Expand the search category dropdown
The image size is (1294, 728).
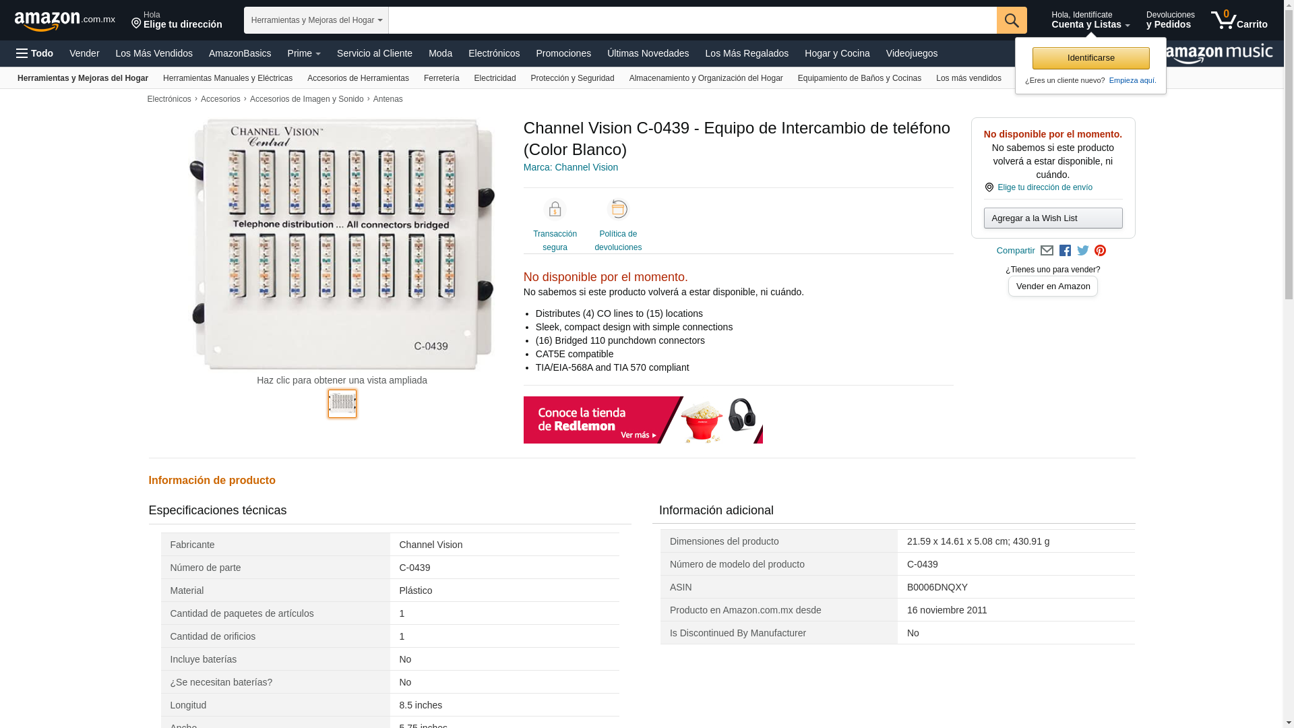tap(316, 20)
